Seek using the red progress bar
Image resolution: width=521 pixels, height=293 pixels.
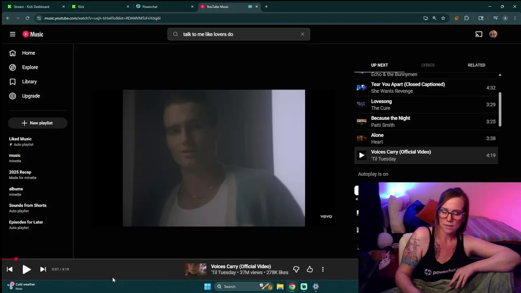coord(179,259)
